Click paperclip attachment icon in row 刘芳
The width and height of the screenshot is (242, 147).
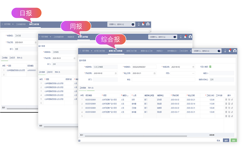coord(232,100)
